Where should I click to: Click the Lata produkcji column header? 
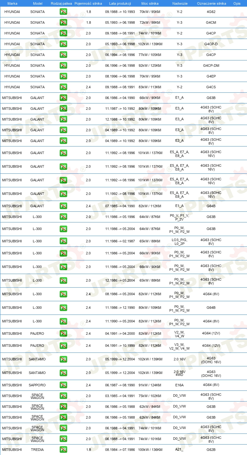click(120, 3)
